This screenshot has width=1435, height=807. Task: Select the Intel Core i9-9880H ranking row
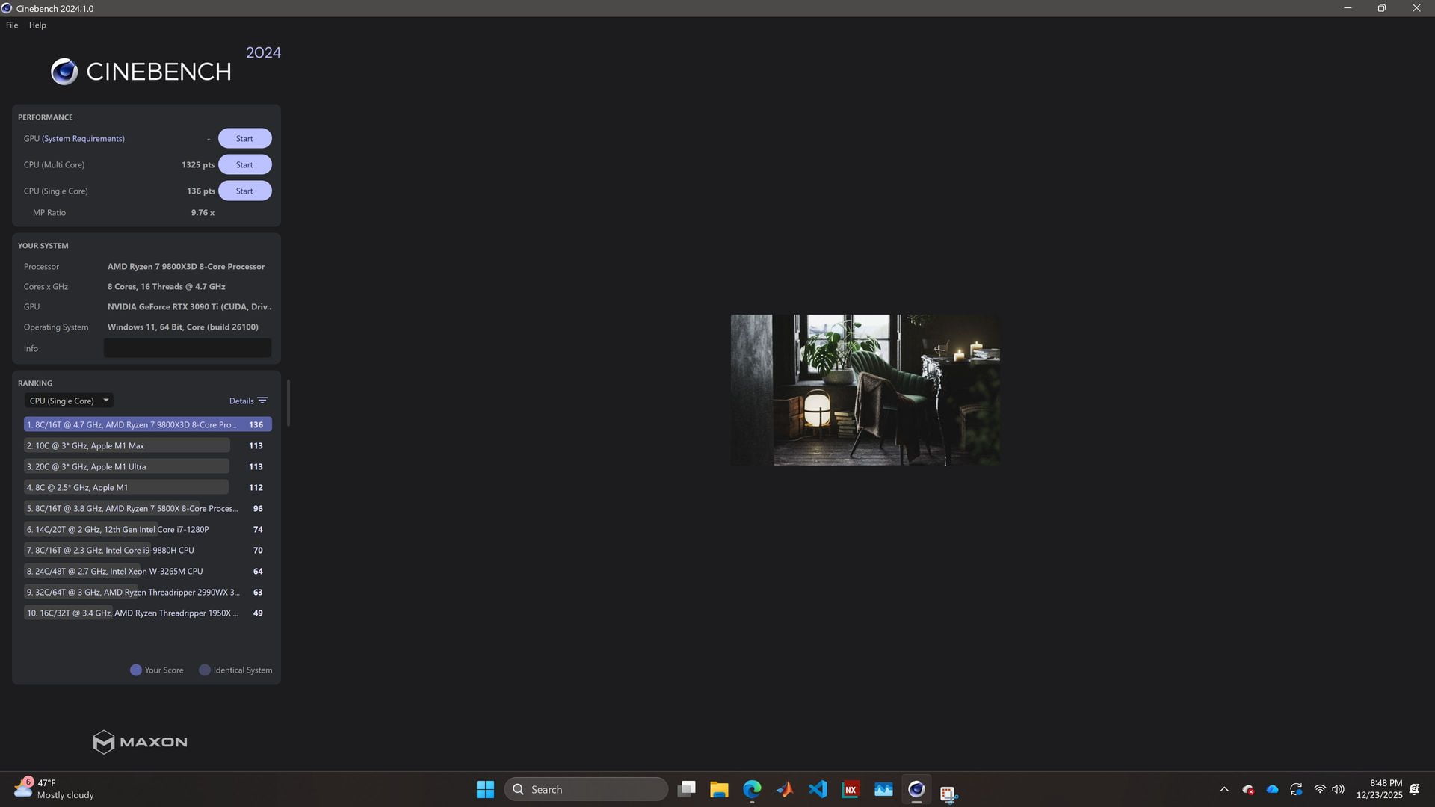147,550
